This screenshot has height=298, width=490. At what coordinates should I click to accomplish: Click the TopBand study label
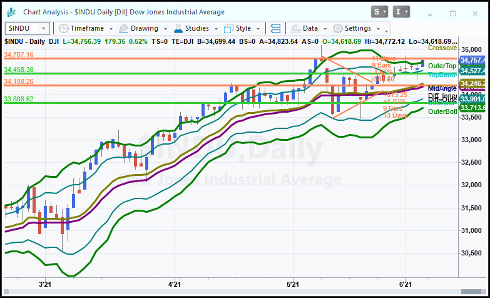[442, 74]
